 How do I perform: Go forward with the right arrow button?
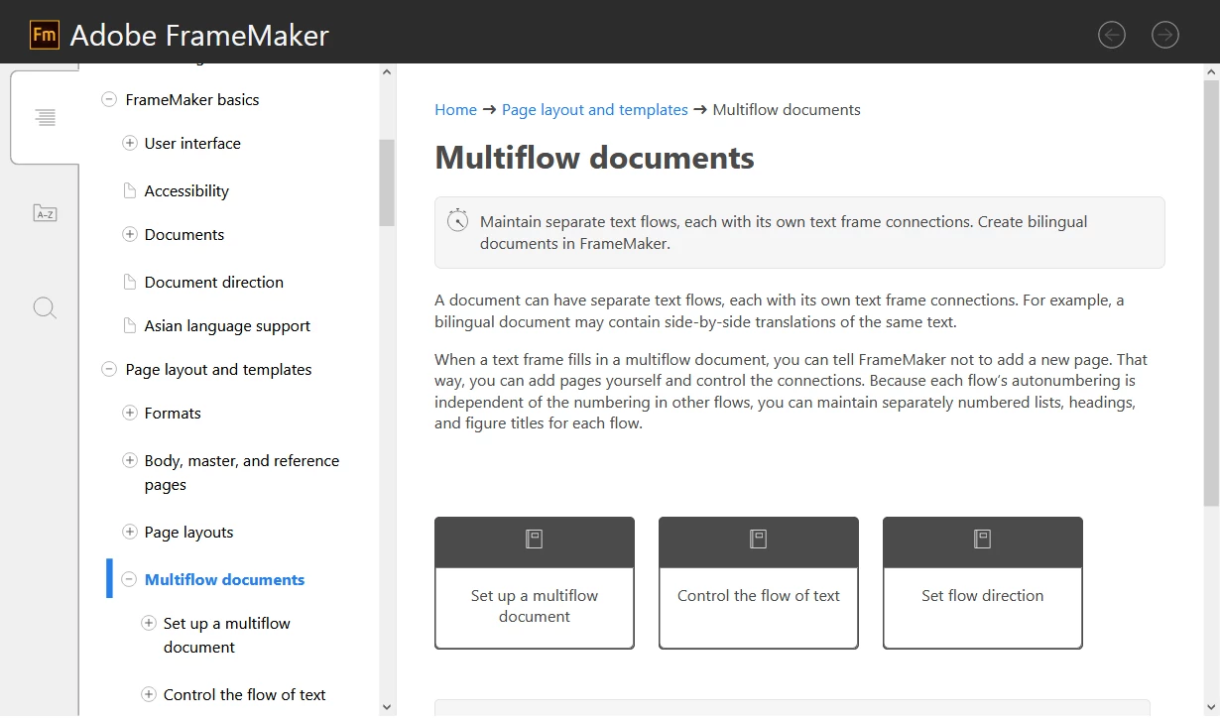point(1165,36)
